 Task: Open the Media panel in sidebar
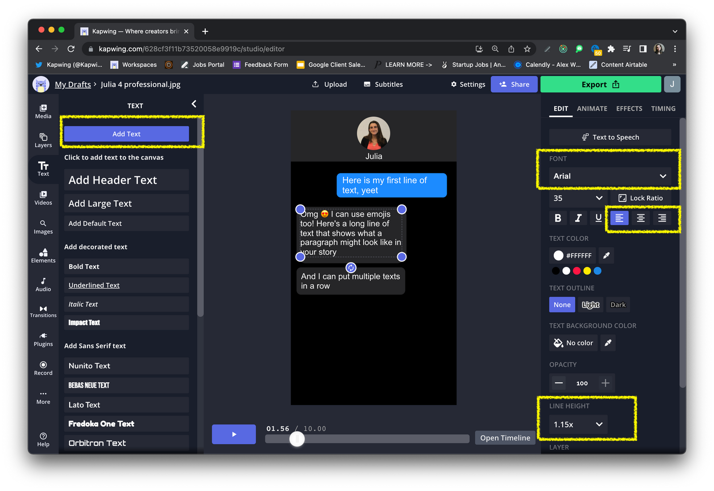43,111
